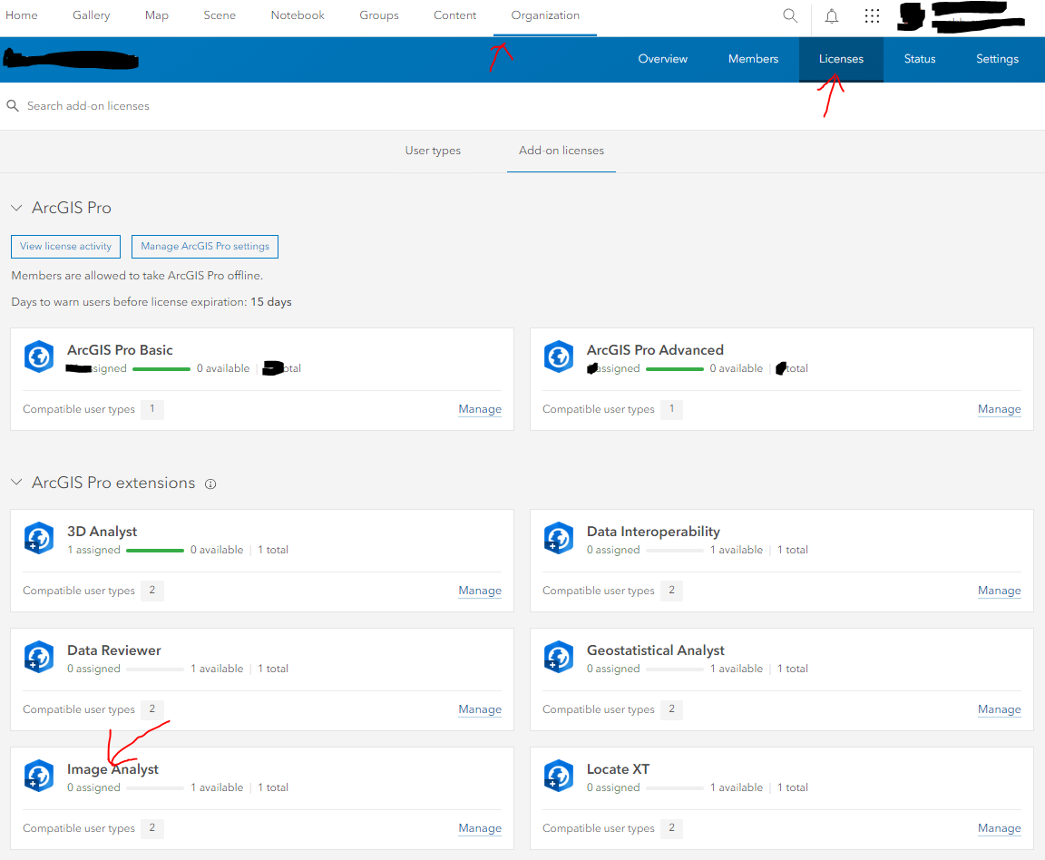Open search using the magnifying glass icon
The height and width of the screenshot is (860, 1045).
pyautogui.click(x=789, y=15)
